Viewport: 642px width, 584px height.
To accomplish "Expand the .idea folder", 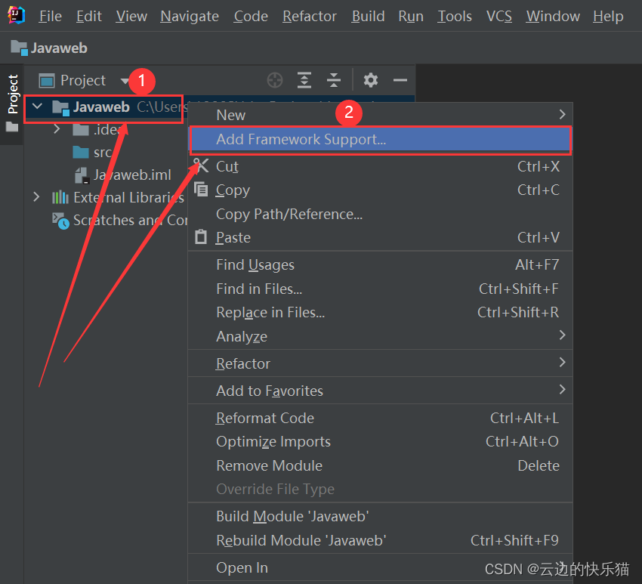I will [x=57, y=129].
